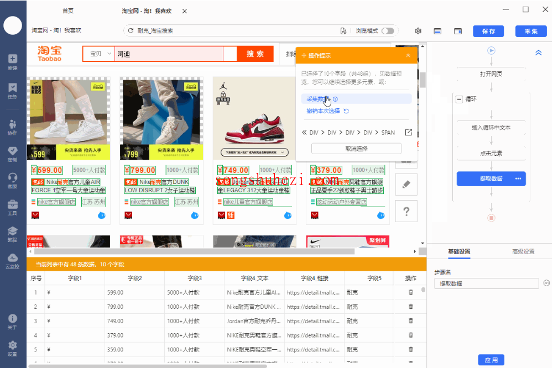Open the 设置 (Settings) sidebar gear icon
The width and height of the screenshot is (553, 368).
(x=13, y=348)
